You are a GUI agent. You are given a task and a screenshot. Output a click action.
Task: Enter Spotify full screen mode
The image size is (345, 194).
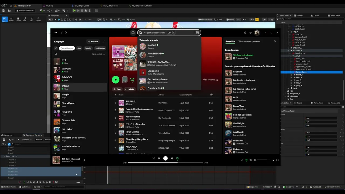click(x=277, y=160)
